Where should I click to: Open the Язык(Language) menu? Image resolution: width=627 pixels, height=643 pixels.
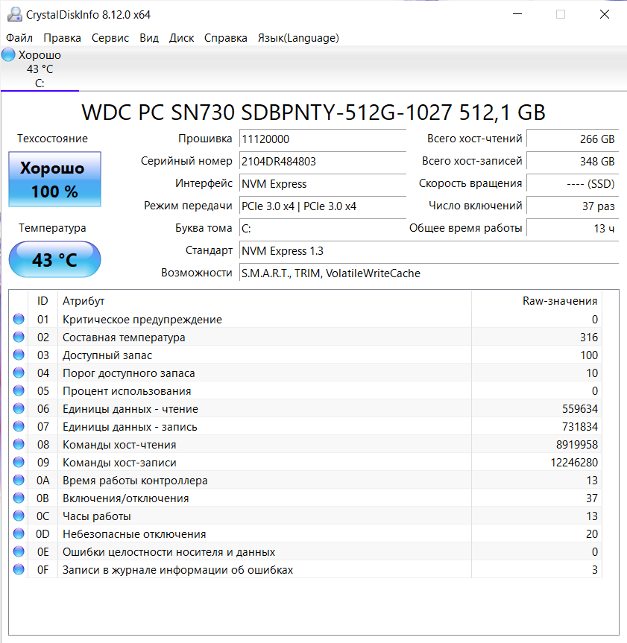pyautogui.click(x=298, y=38)
